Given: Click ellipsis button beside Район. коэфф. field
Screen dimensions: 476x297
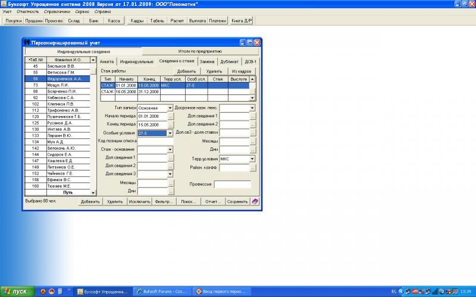Looking at the screenshot, I should pos(253,169).
